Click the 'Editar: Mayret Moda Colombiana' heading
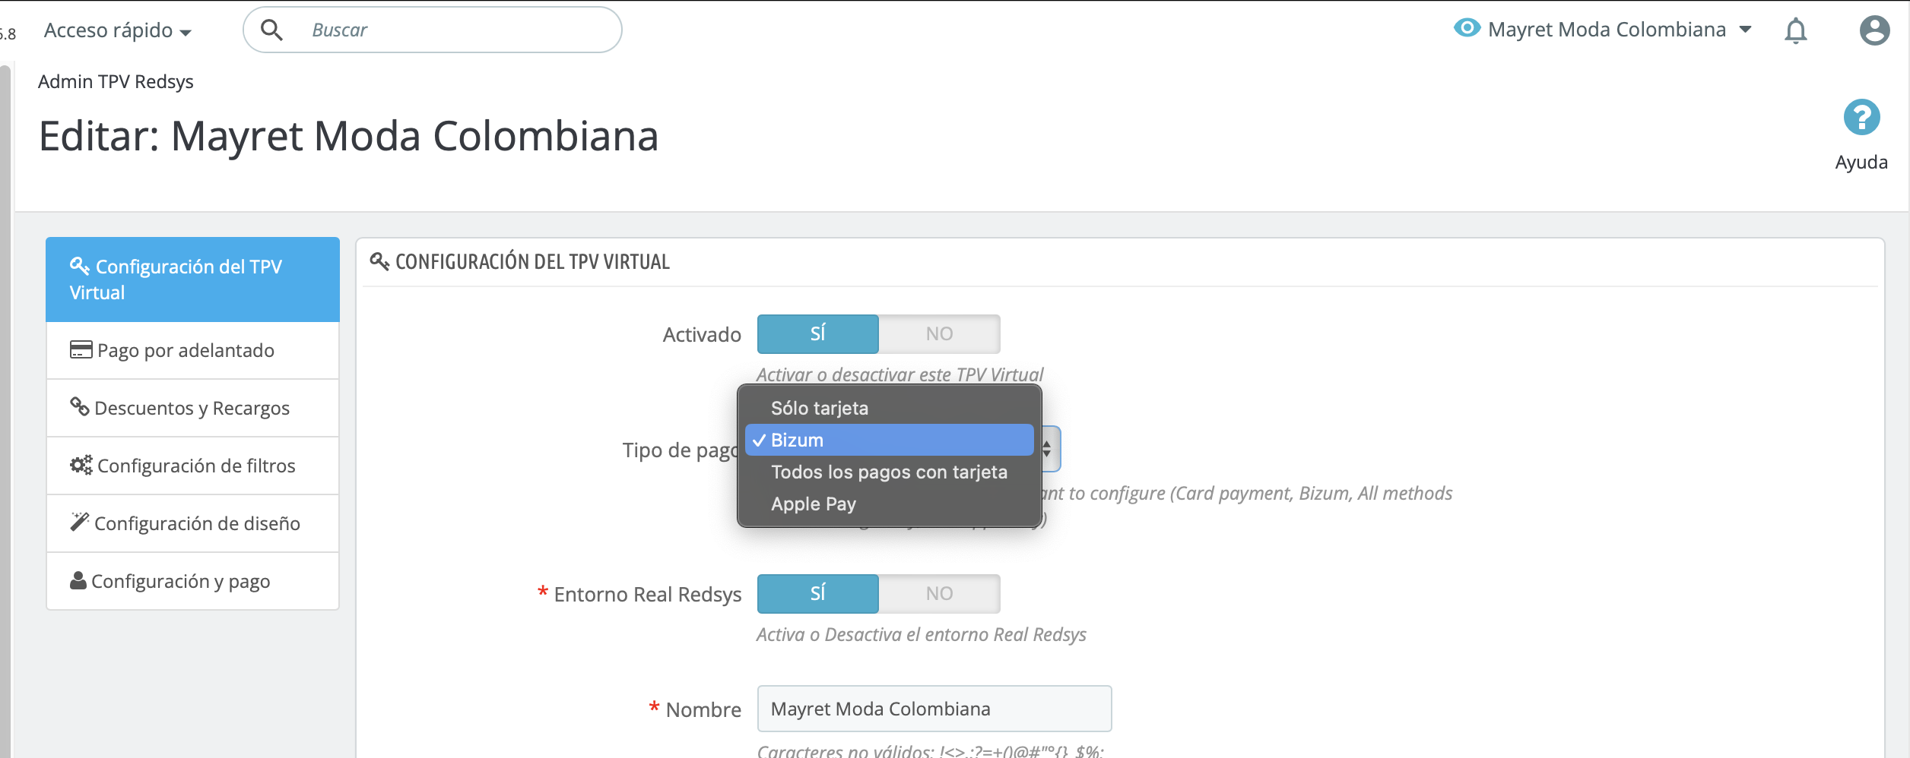The height and width of the screenshot is (758, 1910). pyautogui.click(x=348, y=136)
